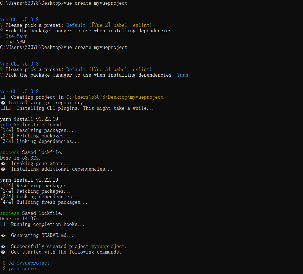The image size is (303, 274).
Task: Click the blue "info" label before "No lockfile found"
Action: (6, 125)
